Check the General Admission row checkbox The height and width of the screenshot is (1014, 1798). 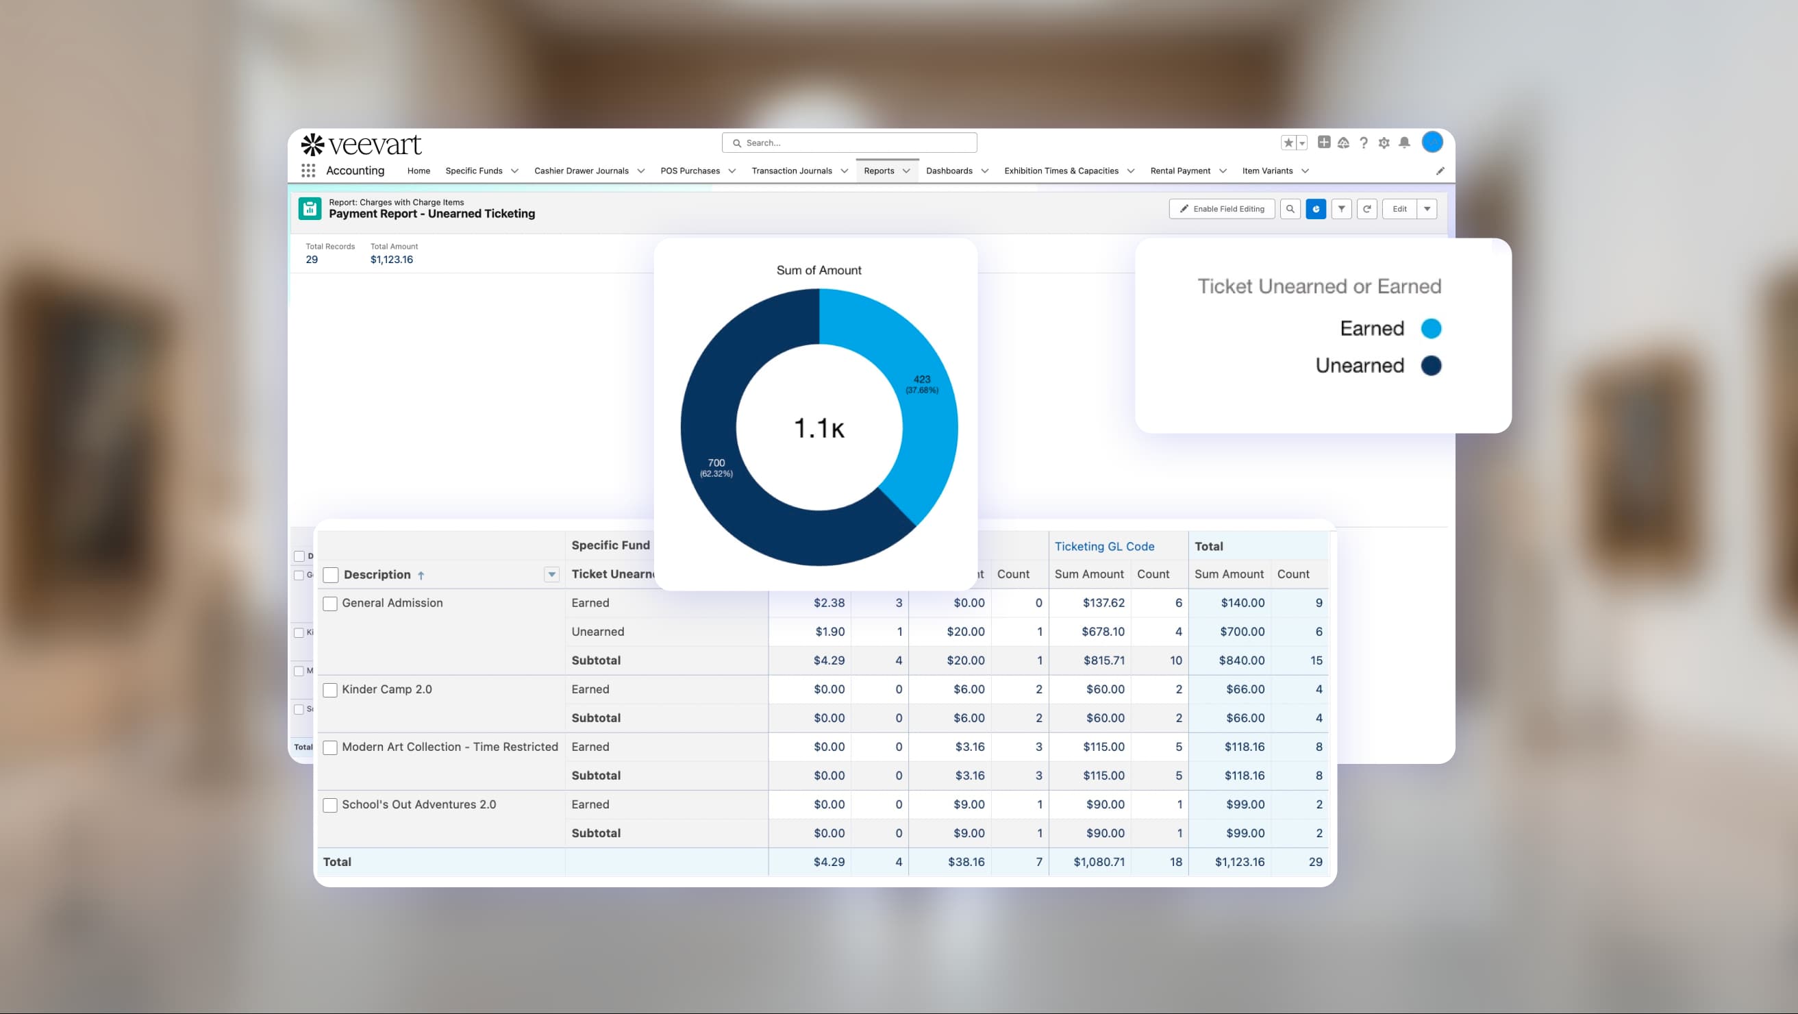pyautogui.click(x=330, y=604)
